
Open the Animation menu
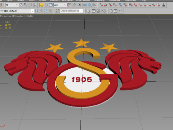pos(68,0)
